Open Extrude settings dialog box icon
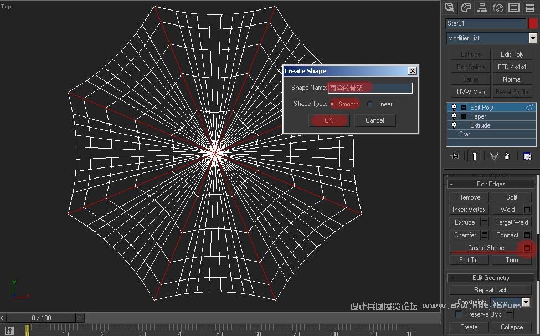 [x=485, y=222]
